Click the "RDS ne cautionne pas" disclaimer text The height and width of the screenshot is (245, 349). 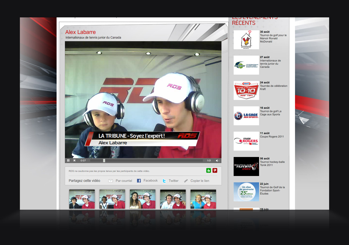tap(109, 171)
